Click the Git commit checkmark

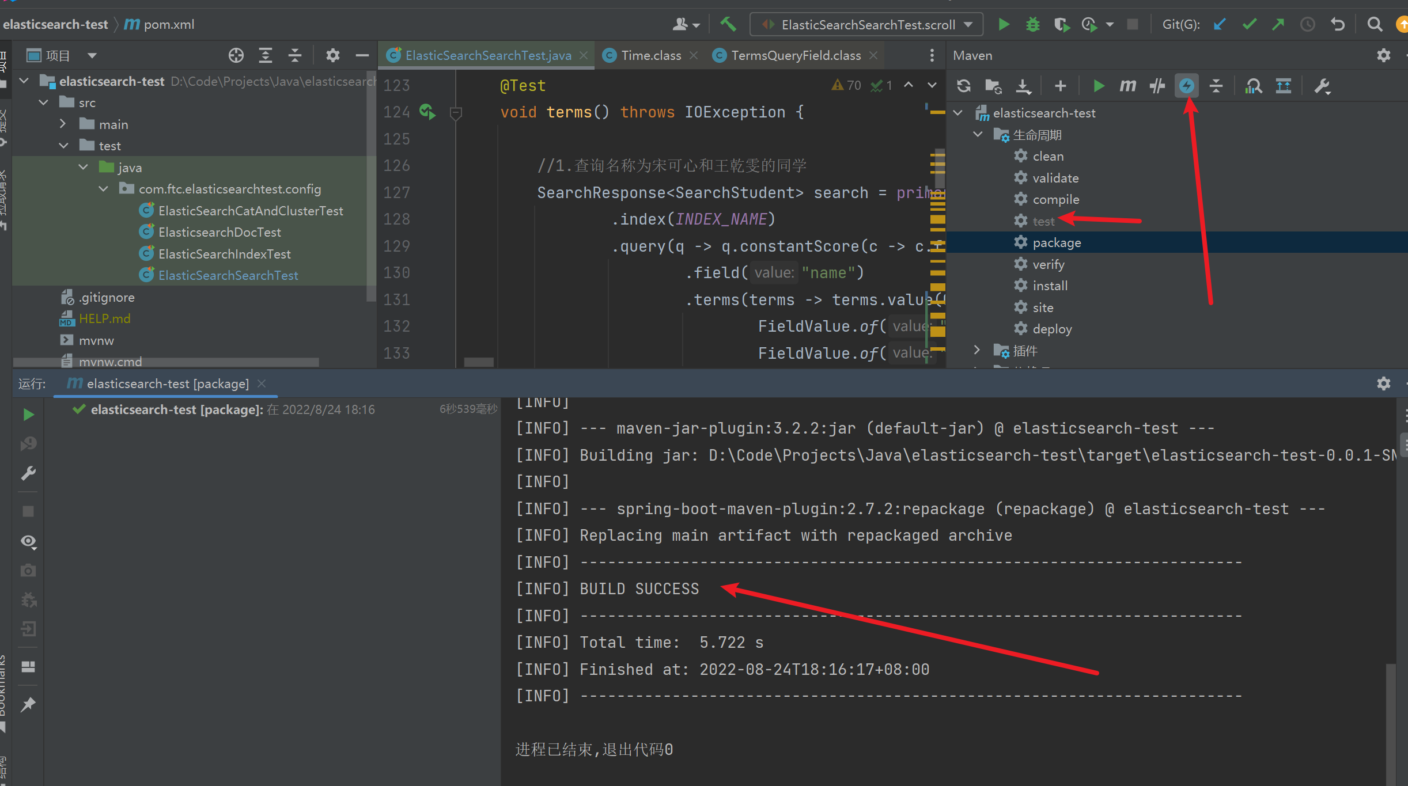tap(1249, 24)
